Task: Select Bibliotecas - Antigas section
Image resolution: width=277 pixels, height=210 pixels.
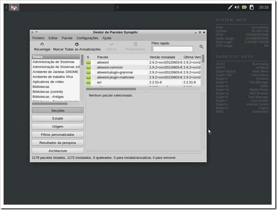Action: [x=56, y=97]
